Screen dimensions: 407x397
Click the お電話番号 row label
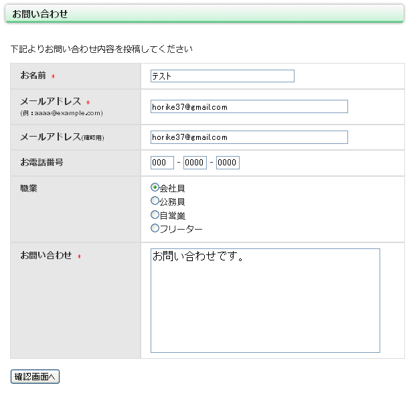(x=42, y=163)
